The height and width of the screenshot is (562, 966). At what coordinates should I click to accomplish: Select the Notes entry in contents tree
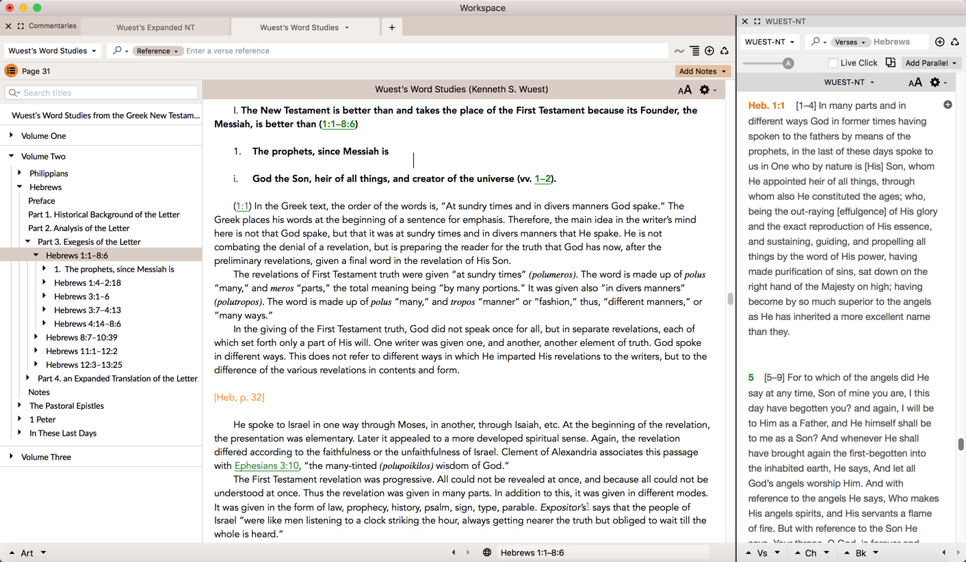click(x=39, y=392)
